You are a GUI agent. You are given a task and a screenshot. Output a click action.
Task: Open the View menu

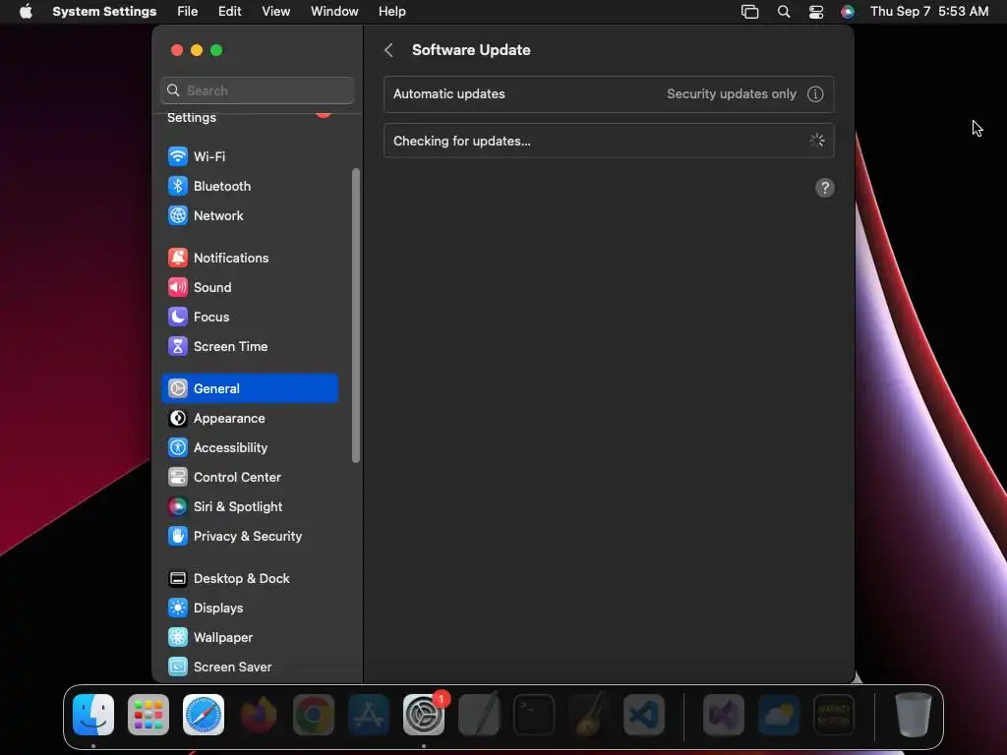tap(276, 12)
